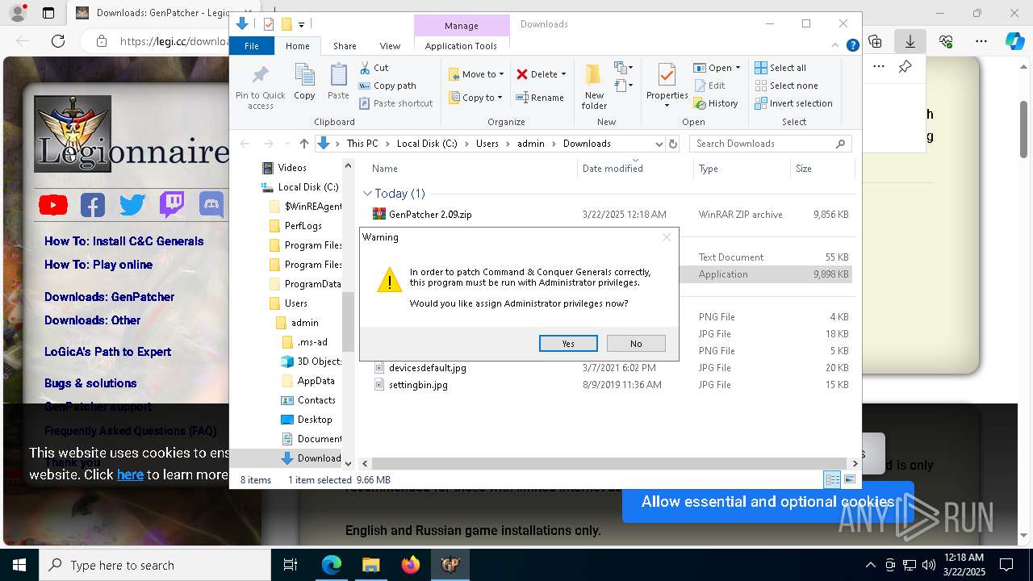The width and height of the screenshot is (1033, 581).
Task: Open the Twitch icon on Legionnaire site
Action: tap(171, 205)
